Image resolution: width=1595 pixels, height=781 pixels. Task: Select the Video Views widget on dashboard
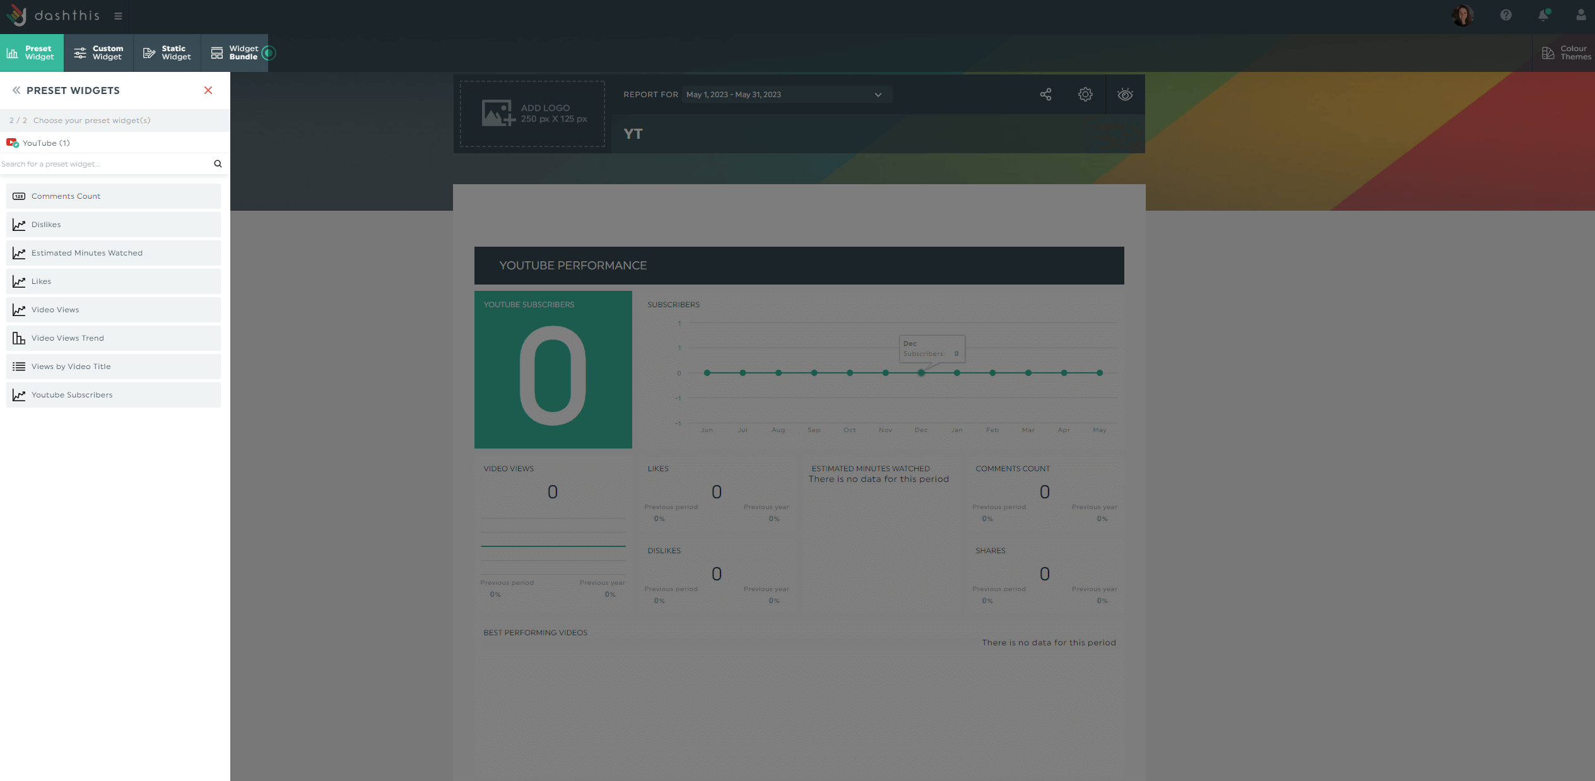[553, 534]
